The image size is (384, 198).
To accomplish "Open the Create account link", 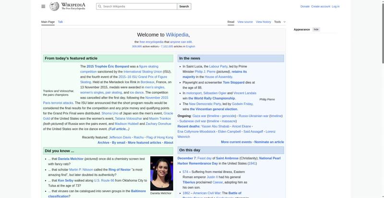I will point(320,6).
